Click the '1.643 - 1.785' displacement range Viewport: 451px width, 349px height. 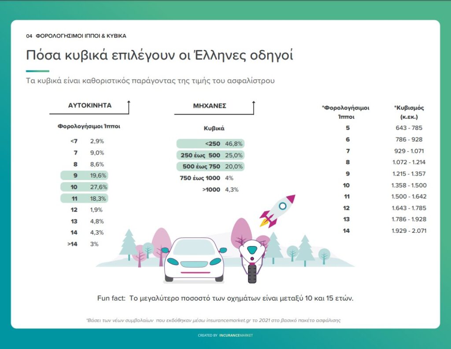click(x=409, y=208)
